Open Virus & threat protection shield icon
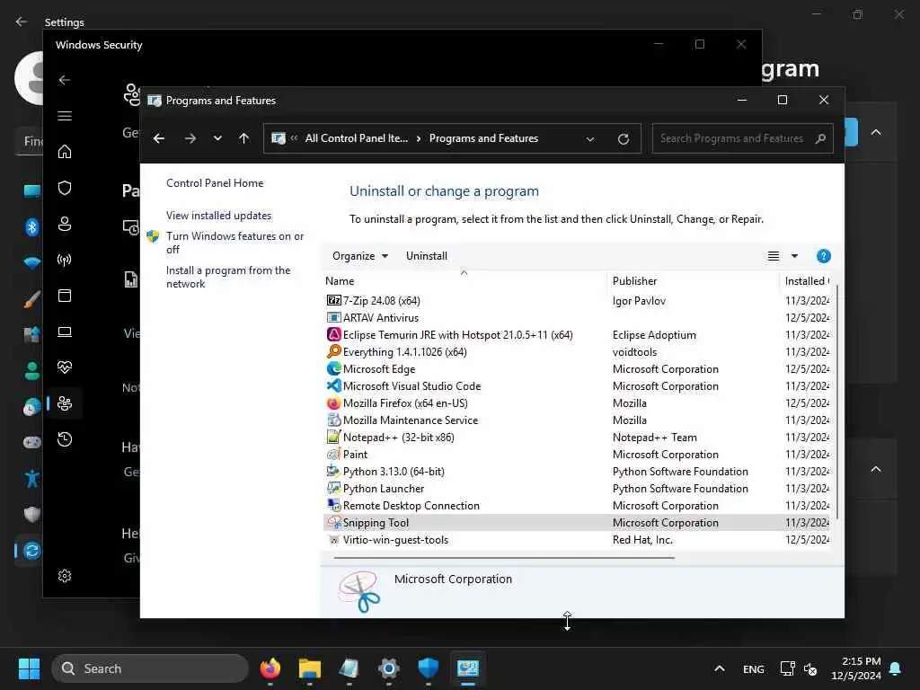 [65, 188]
